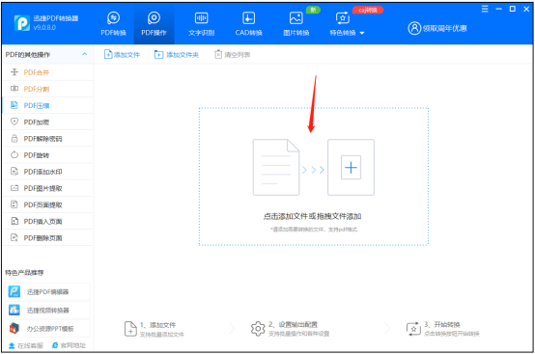Select PDF页面提取 item

pos(47,204)
